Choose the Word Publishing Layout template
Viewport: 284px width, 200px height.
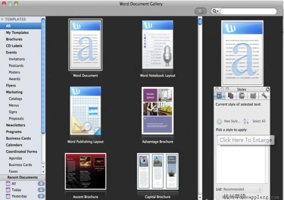pyautogui.click(x=85, y=111)
